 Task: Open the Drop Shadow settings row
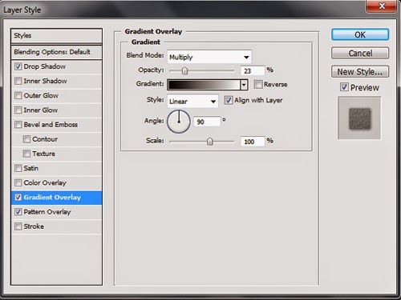(56, 66)
